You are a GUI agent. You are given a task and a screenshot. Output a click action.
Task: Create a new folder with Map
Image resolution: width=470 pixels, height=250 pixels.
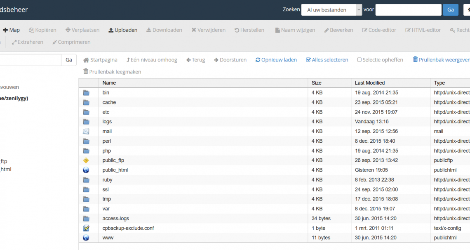[12, 30]
